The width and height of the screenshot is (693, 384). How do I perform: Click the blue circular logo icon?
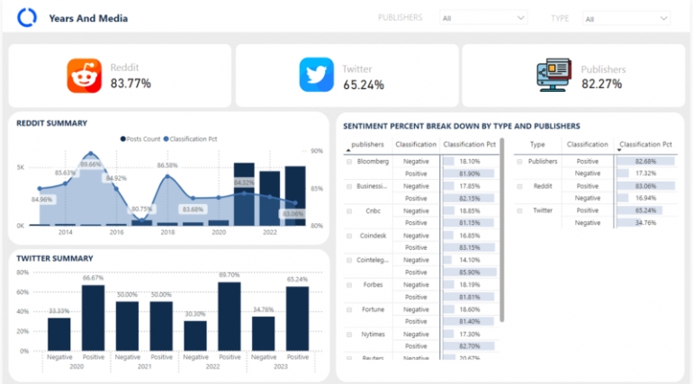26,18
